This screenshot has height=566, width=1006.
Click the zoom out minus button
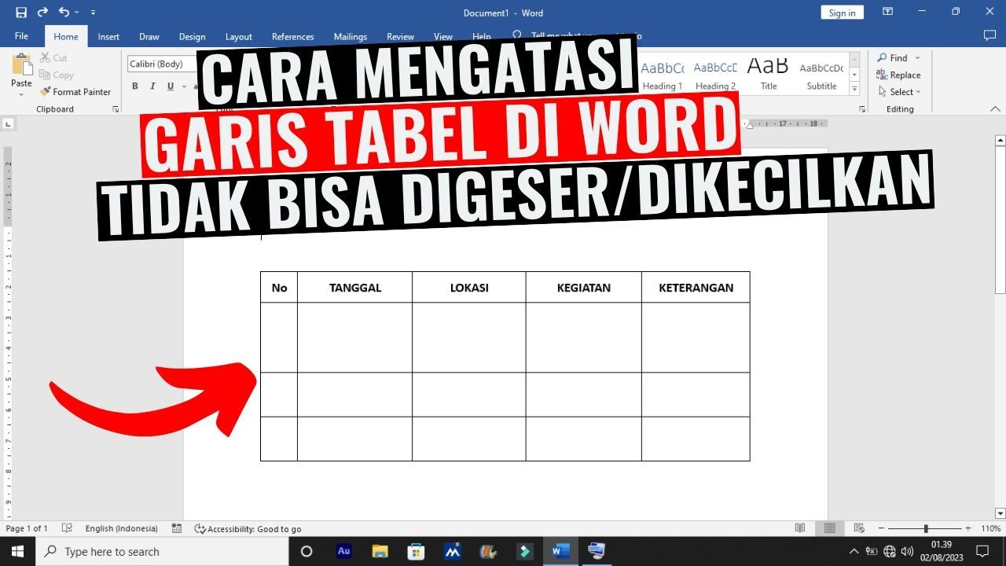pyautogui.click(x=881, y=528)
